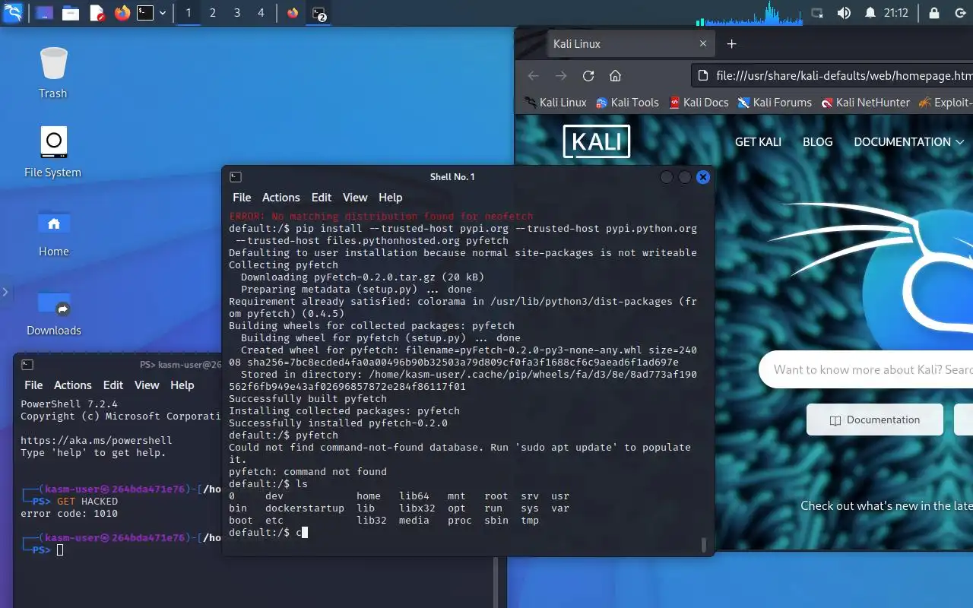Click the Kali search box on the homepage
This screenshot has height=608, width=973.
tap(866, 369)
